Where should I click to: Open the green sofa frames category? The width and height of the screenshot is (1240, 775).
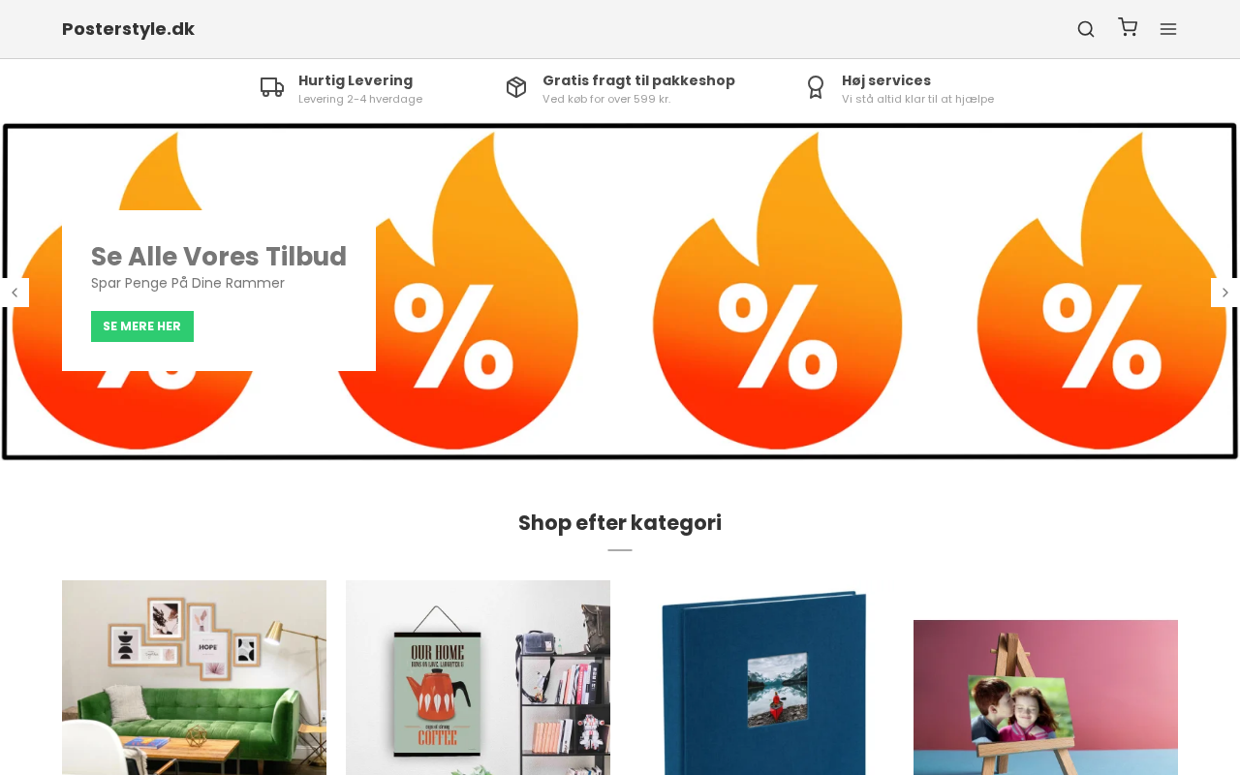click(x=194, y=677)
